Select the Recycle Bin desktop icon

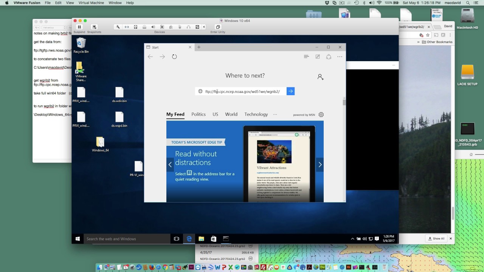coord(81,45)
